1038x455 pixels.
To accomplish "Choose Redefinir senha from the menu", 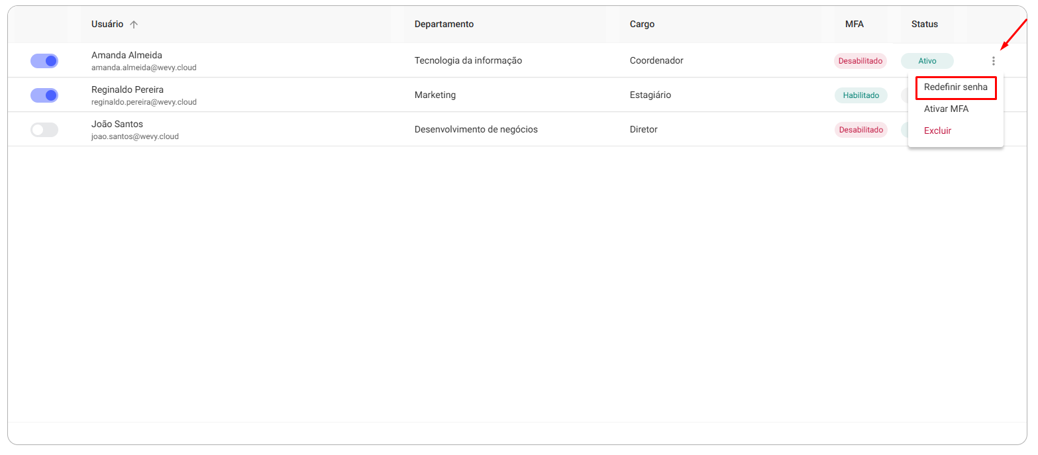I will pyautogui.click(x=955, y=87).
